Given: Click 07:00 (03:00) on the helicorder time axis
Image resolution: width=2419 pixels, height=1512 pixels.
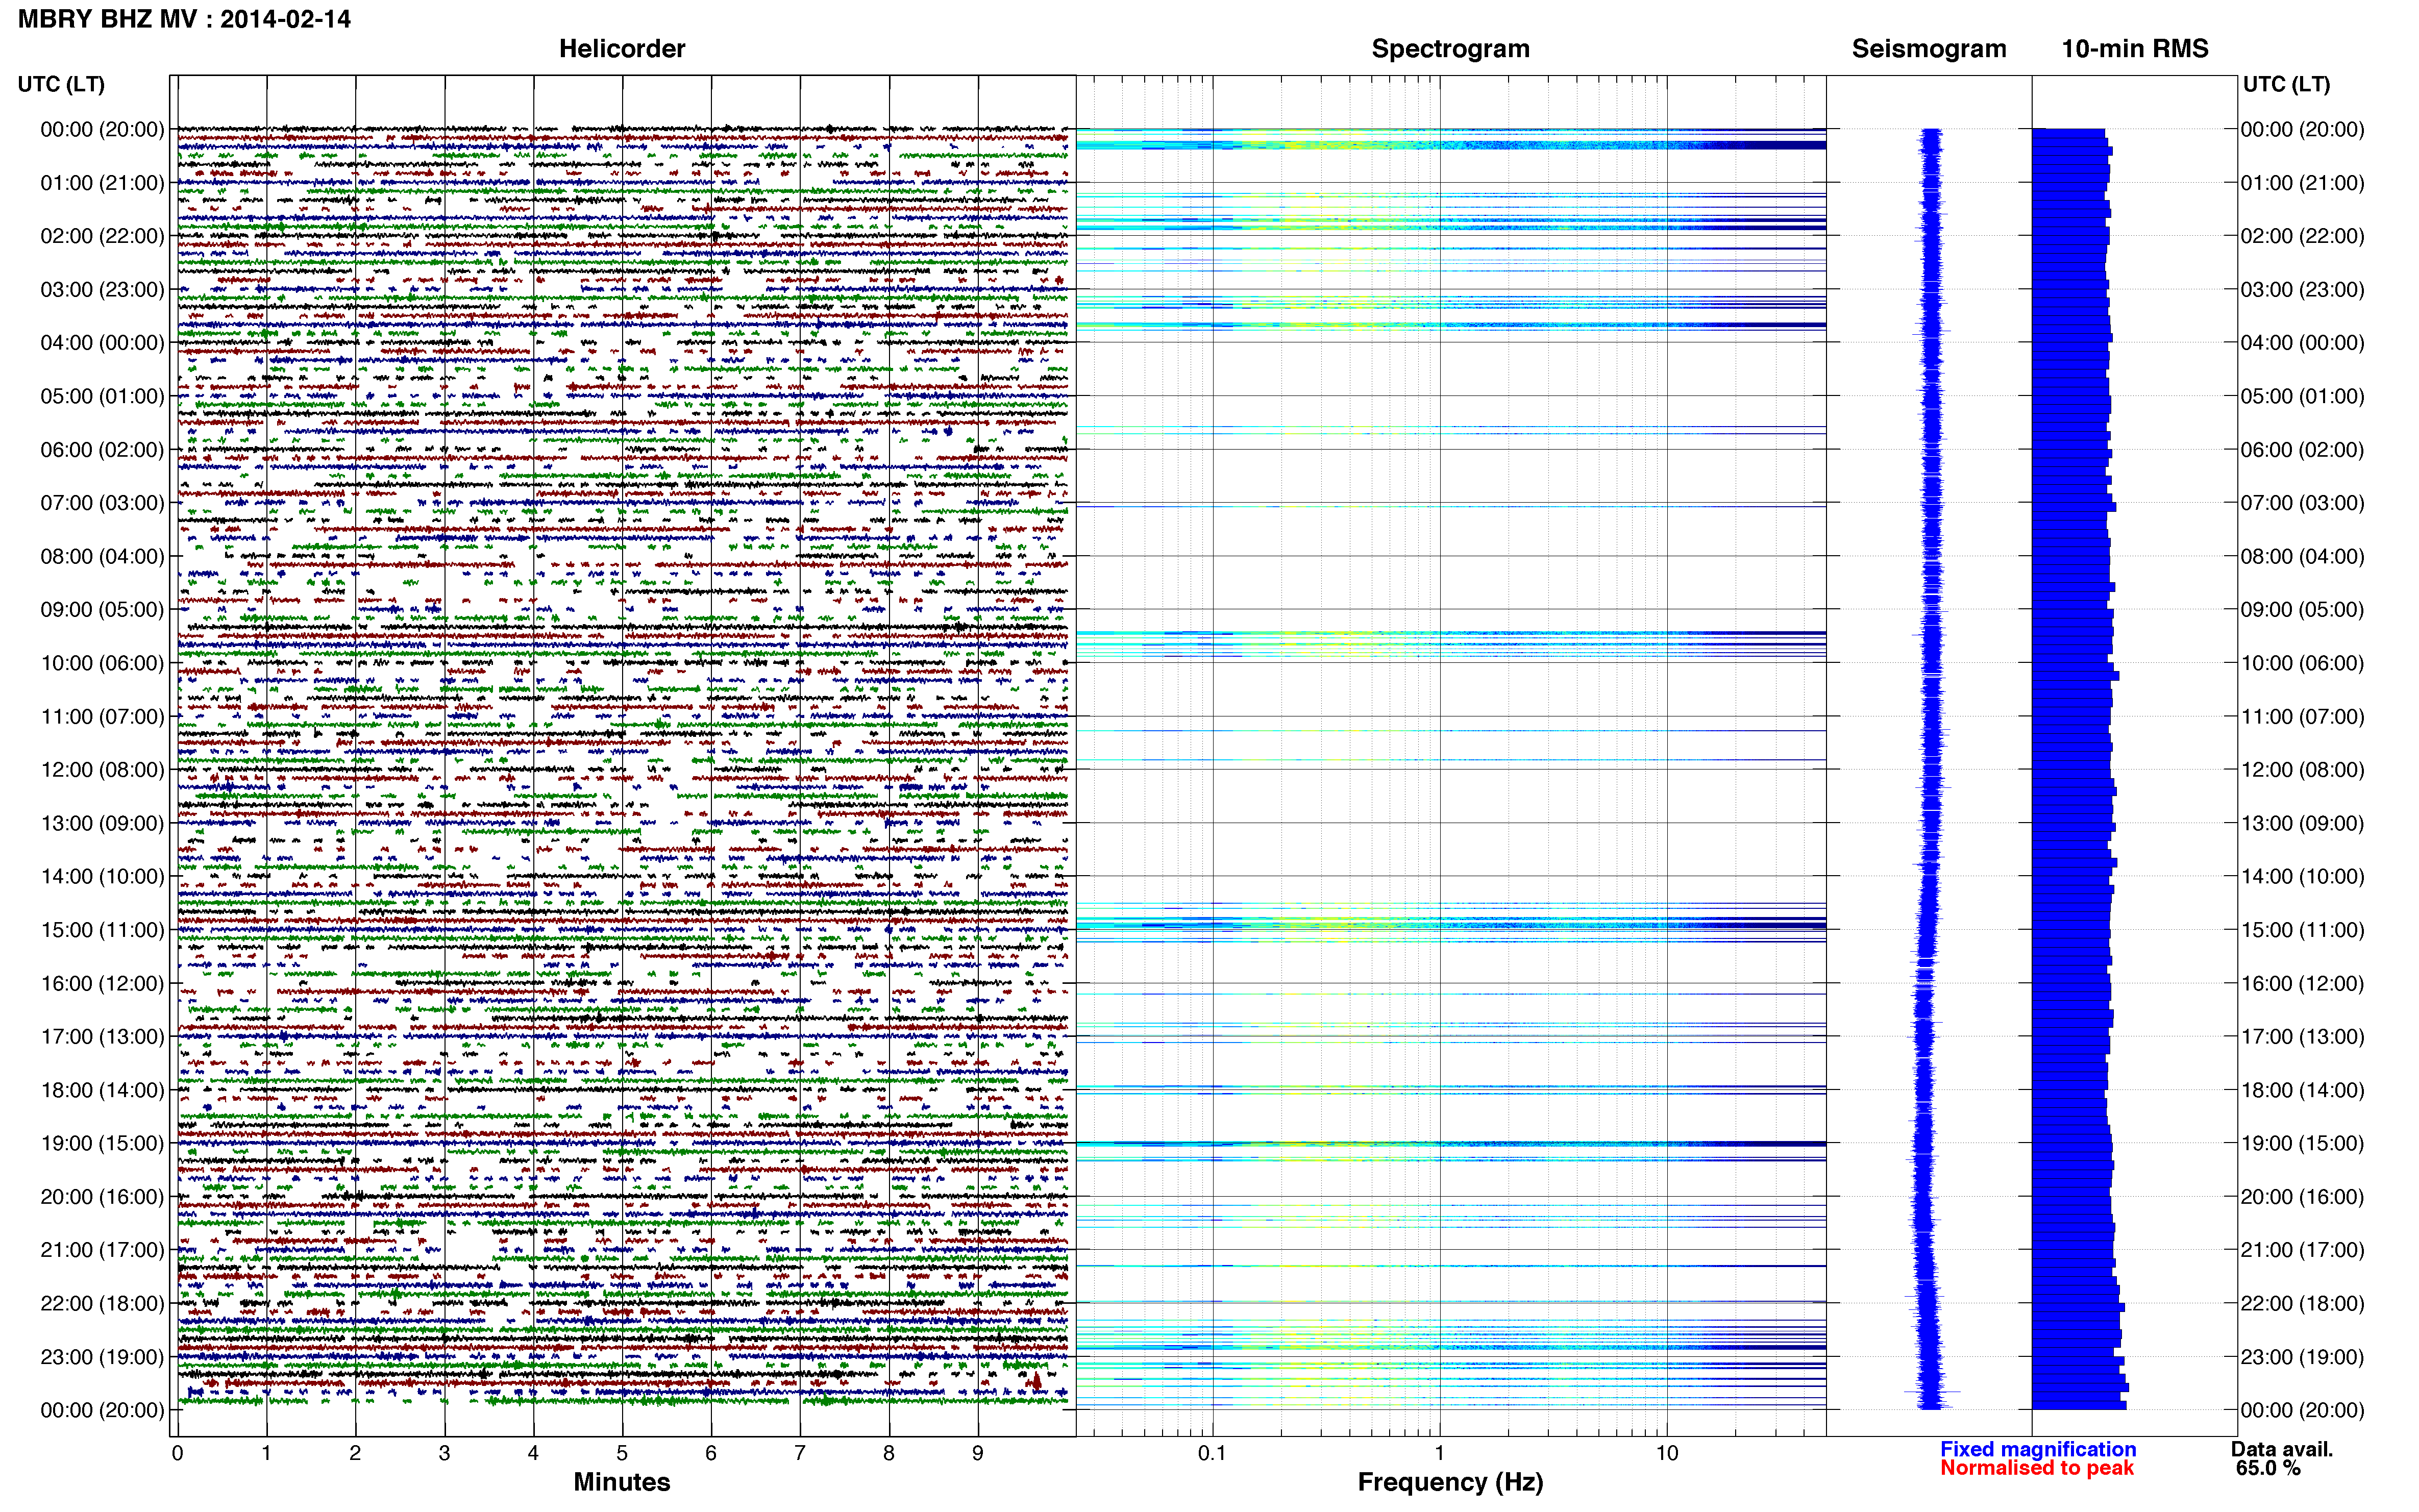Looking at the screenshot, I should click(102, 503).
